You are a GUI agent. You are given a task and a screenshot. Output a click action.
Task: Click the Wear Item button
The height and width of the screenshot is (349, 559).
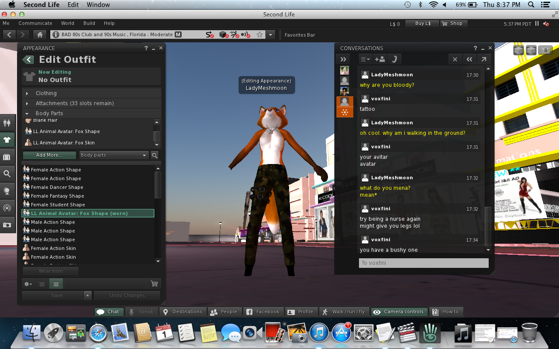point(51,271)
